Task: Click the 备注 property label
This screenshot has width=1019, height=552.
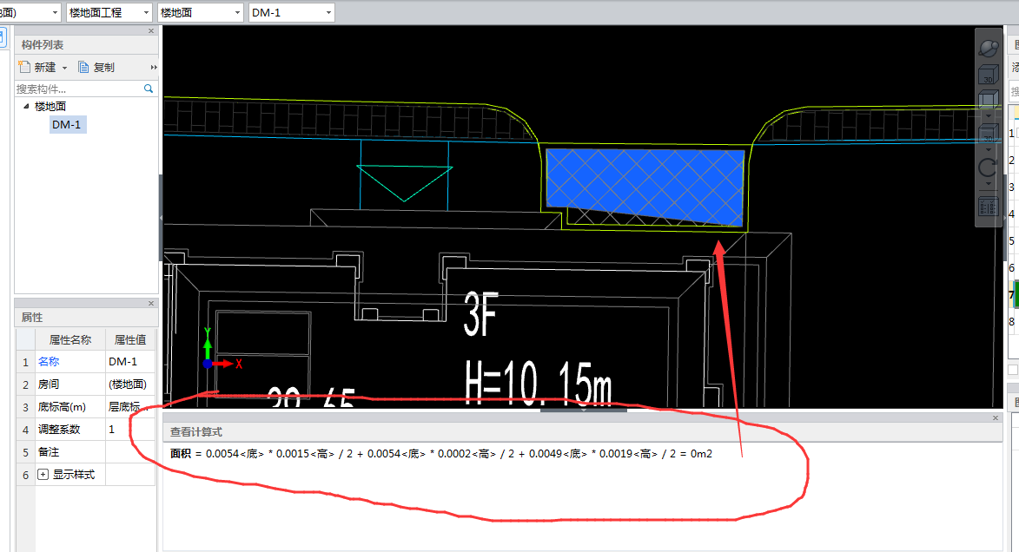Action: click(49, 452)
